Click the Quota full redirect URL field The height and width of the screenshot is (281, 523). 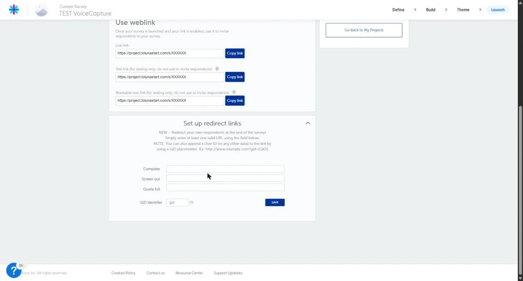tap(225, 188)
